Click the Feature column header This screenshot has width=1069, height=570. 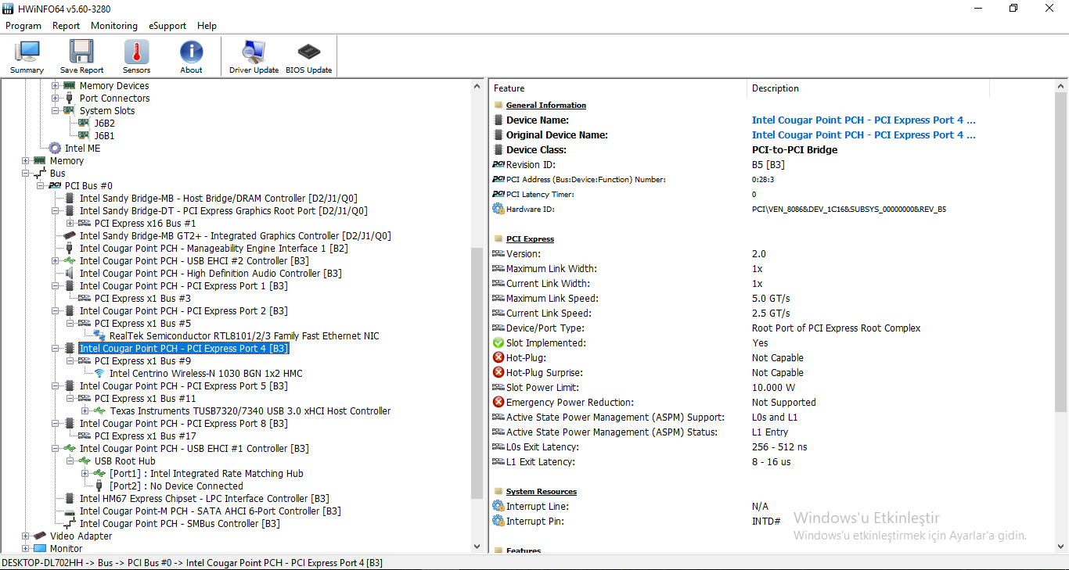[x=618, y=88]
